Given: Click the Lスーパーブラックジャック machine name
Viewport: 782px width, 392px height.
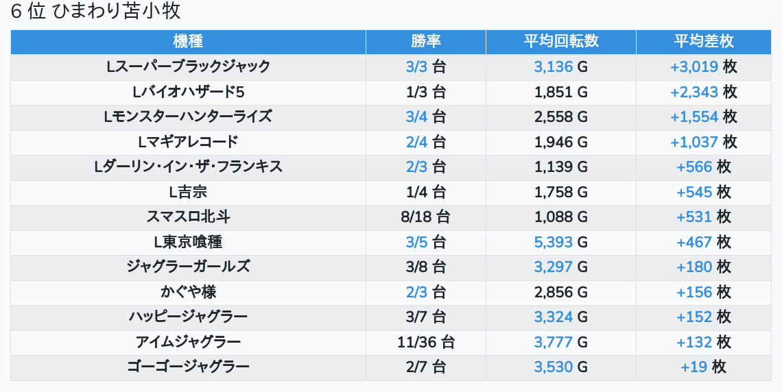Looking at the screenshot, I should [x=188, y=66].
